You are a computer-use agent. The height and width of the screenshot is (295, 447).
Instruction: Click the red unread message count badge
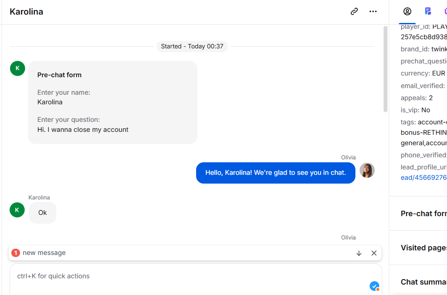[15, 252]
